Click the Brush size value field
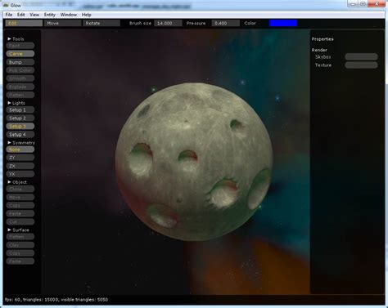This screenshot has height=308, width=388. 168,23
